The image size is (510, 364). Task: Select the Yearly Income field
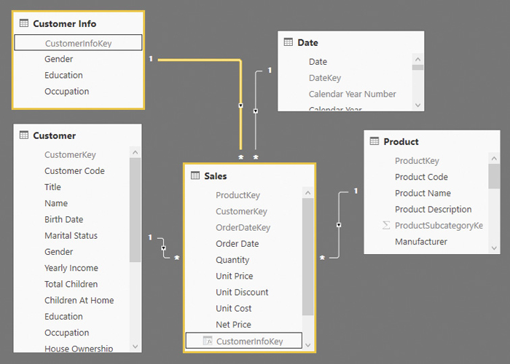72,268
